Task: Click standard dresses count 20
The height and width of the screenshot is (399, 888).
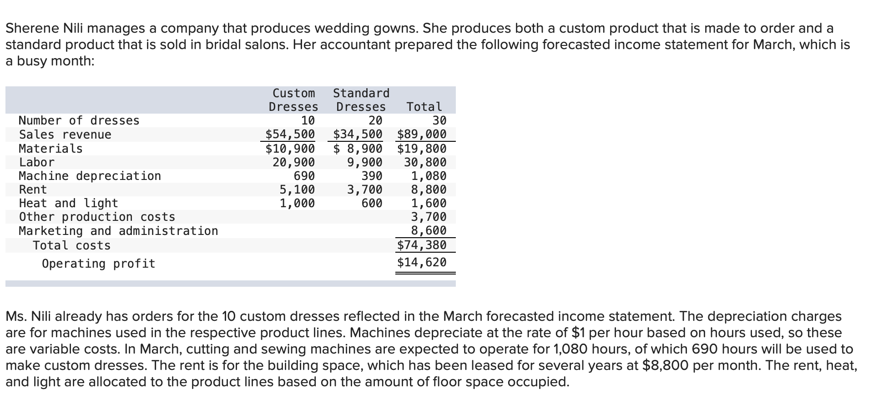Action: pyautogui.click(x=375, y=120)
